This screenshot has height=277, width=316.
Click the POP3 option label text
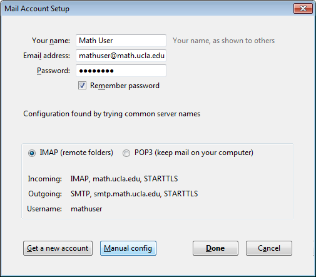pos(194,153)
